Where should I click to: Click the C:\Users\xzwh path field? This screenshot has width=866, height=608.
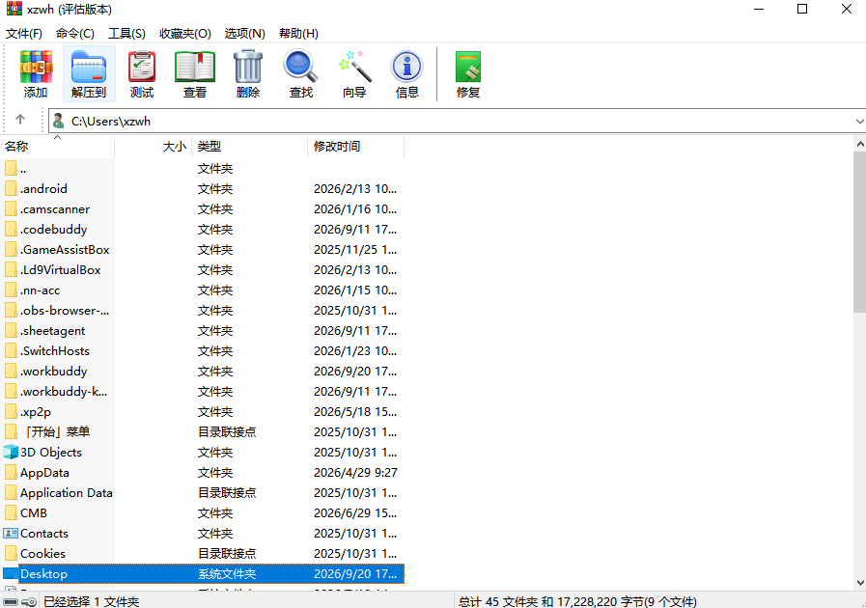pos(459,121)
